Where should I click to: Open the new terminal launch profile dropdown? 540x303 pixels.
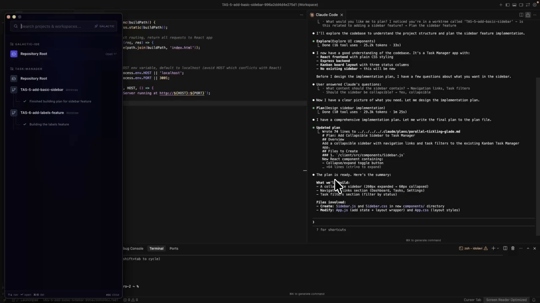498,248
